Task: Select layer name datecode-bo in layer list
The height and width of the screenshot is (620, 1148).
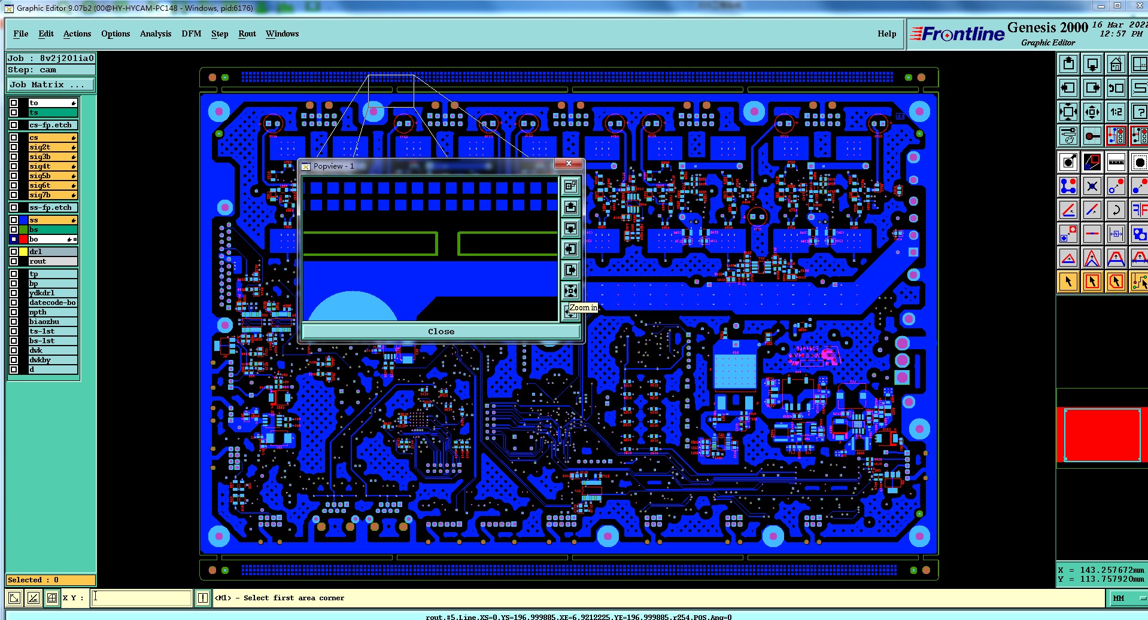Action: click(x=53, y=303)
